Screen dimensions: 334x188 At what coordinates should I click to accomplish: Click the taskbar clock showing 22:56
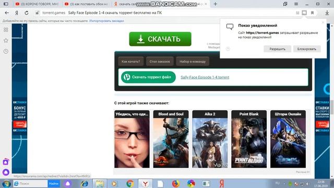click(321, 184)
